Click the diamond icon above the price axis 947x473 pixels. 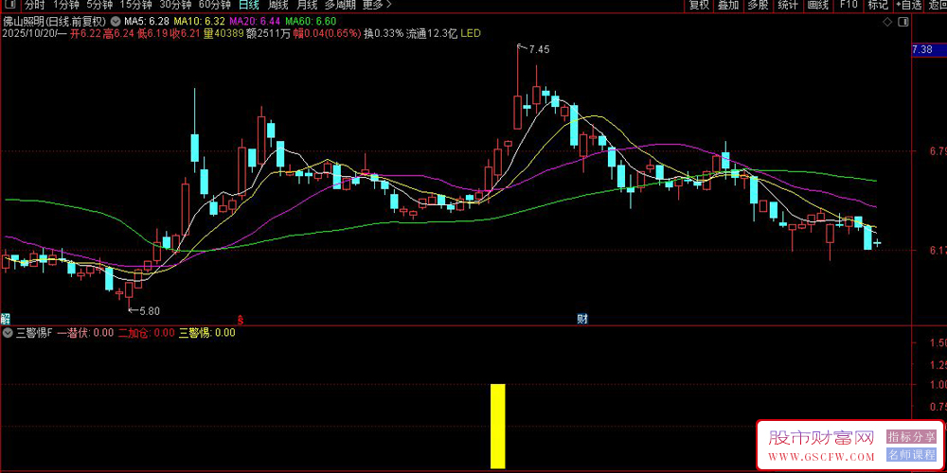(886, 21)
